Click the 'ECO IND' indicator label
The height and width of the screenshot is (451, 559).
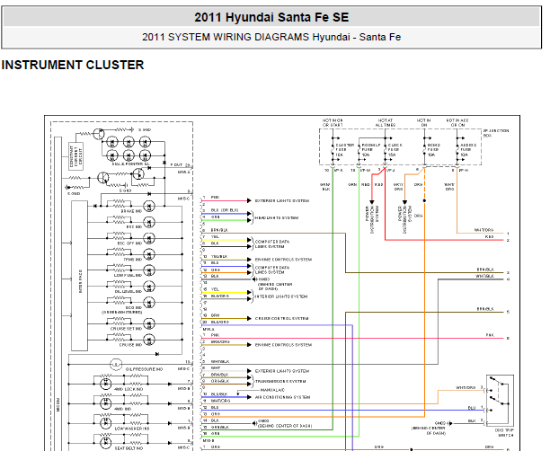click(x=134, y=307)
